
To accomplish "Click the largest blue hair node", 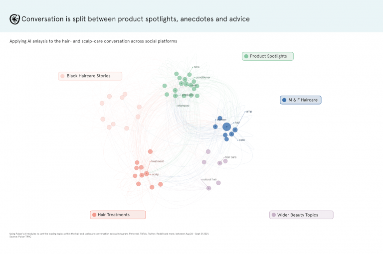I will pyautogui.click(x=227, y=127).
